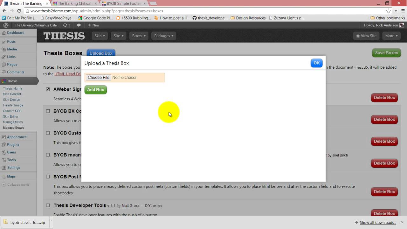Open the Howdy, Rick Anderson menu
The width and height of the screenshot is (407, 229).
384,25
